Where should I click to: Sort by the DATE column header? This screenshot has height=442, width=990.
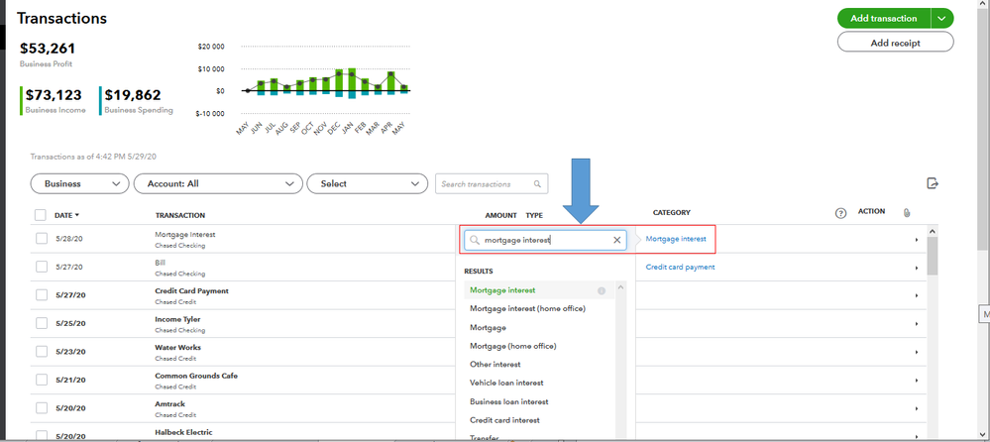(x=67, y=215)
